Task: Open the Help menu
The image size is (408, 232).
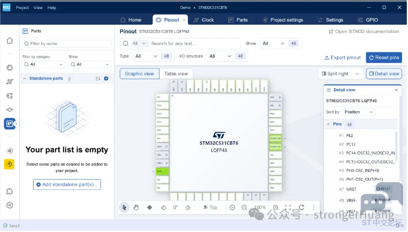Action: (52, 8)
